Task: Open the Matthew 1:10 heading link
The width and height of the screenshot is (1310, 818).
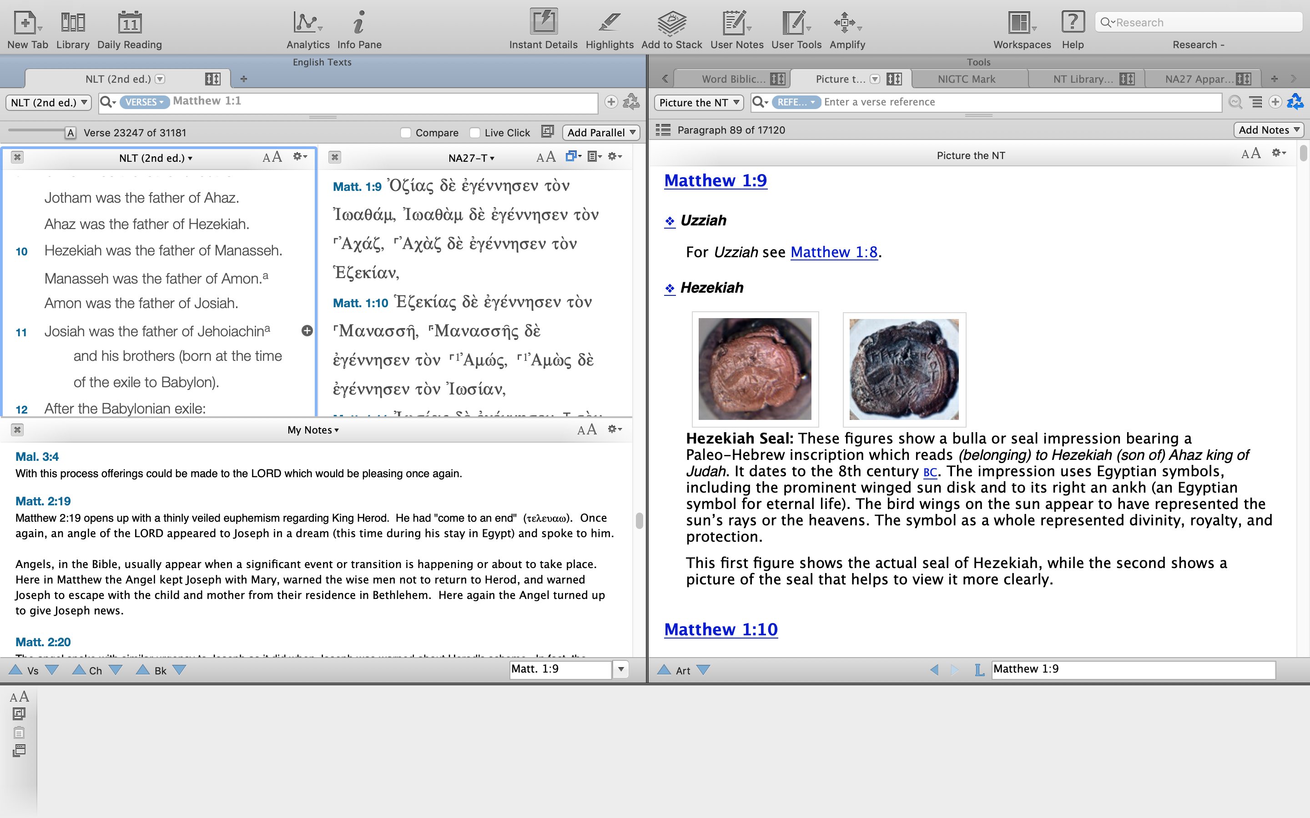Action: click(720, 629)
